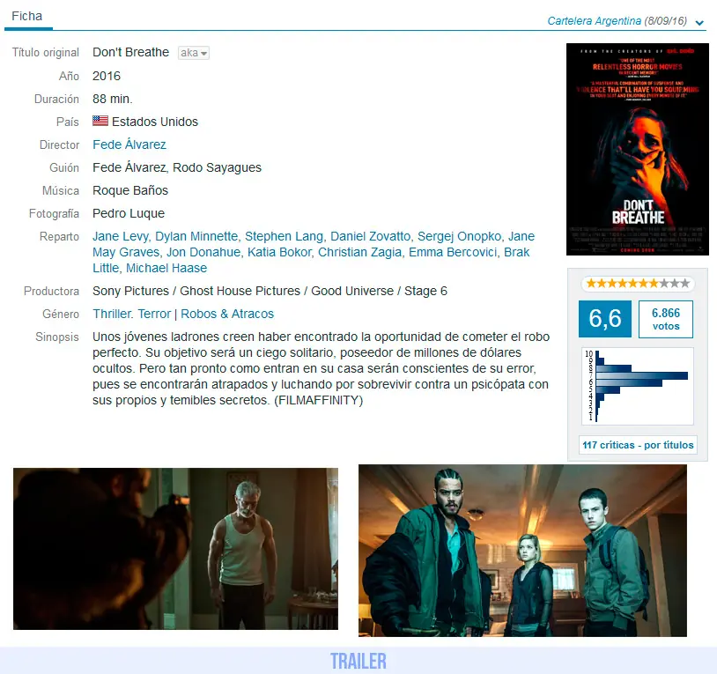View still of blind man in tank top
This screenshot has height=674, width=717.
175,549
